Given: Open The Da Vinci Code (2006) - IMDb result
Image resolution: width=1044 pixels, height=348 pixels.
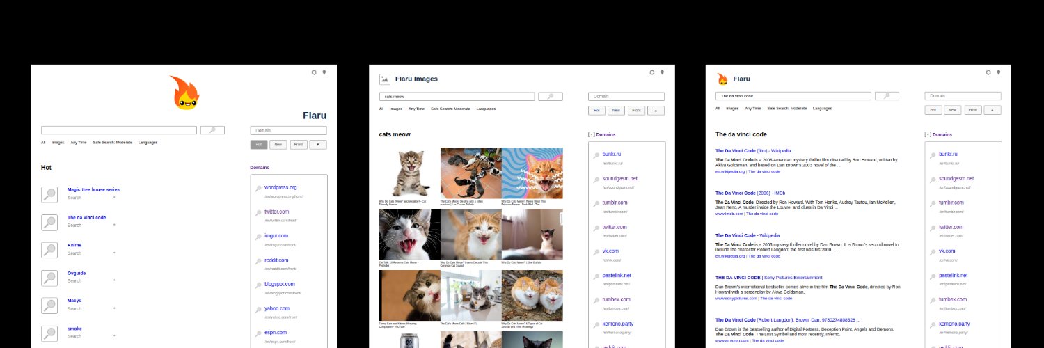Looking at the screenshot, I should [750, 193].
